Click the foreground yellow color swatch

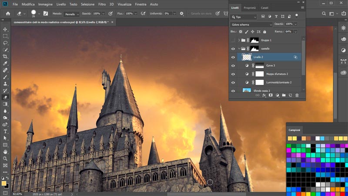(4, 183)
